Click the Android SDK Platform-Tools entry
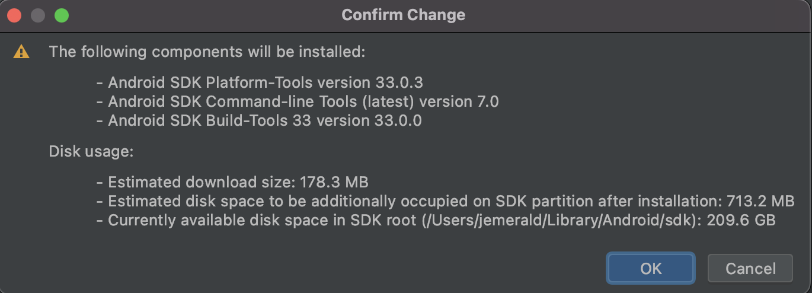 [260, 82]
